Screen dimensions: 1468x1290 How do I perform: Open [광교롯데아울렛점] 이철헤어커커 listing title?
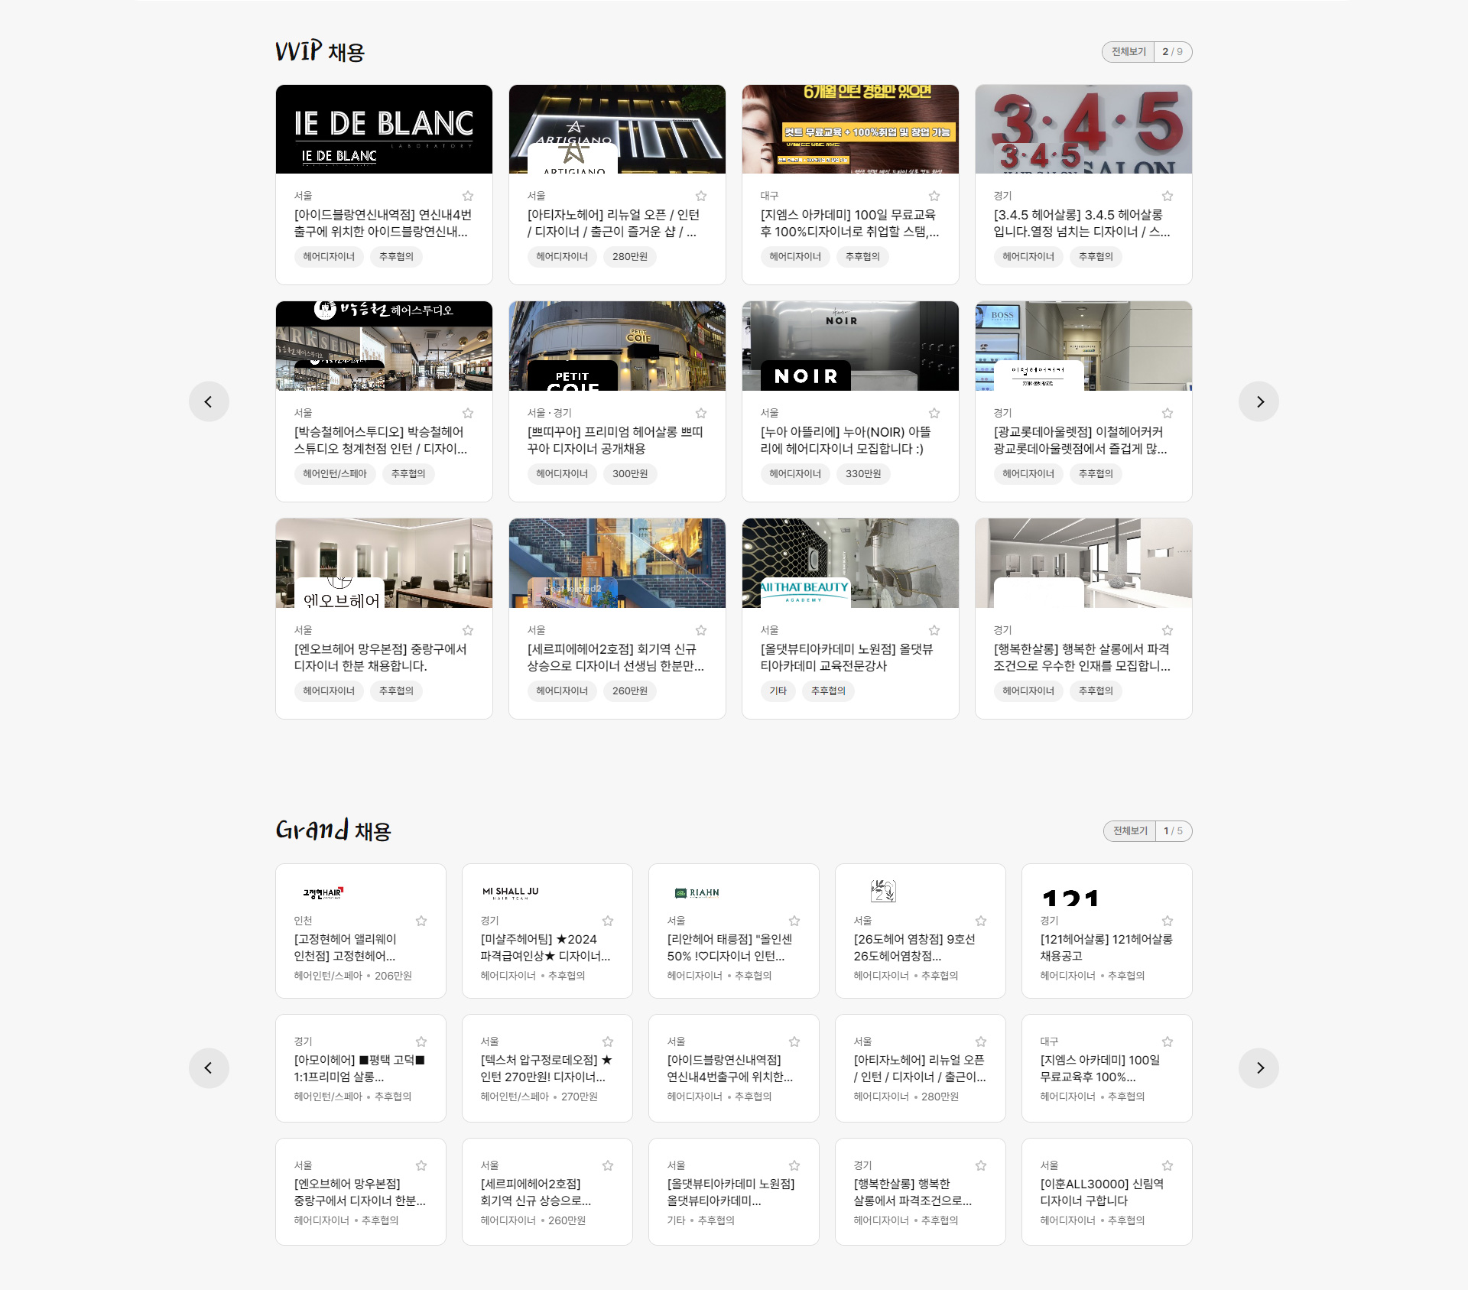click(1080, 440)
